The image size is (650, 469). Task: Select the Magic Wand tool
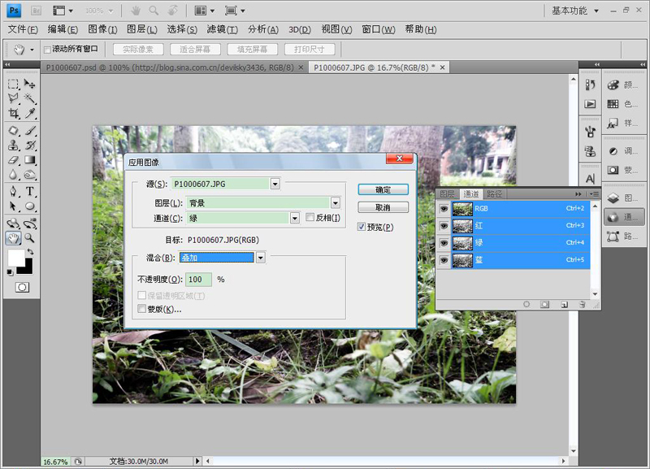[29, 98]
